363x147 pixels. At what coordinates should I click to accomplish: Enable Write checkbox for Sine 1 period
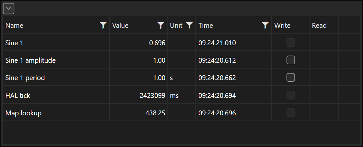click(x=290, y=78)
